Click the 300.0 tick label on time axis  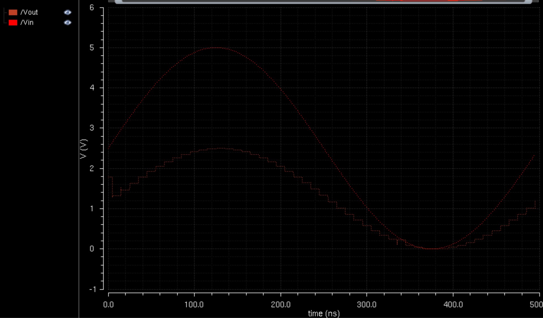367,305
